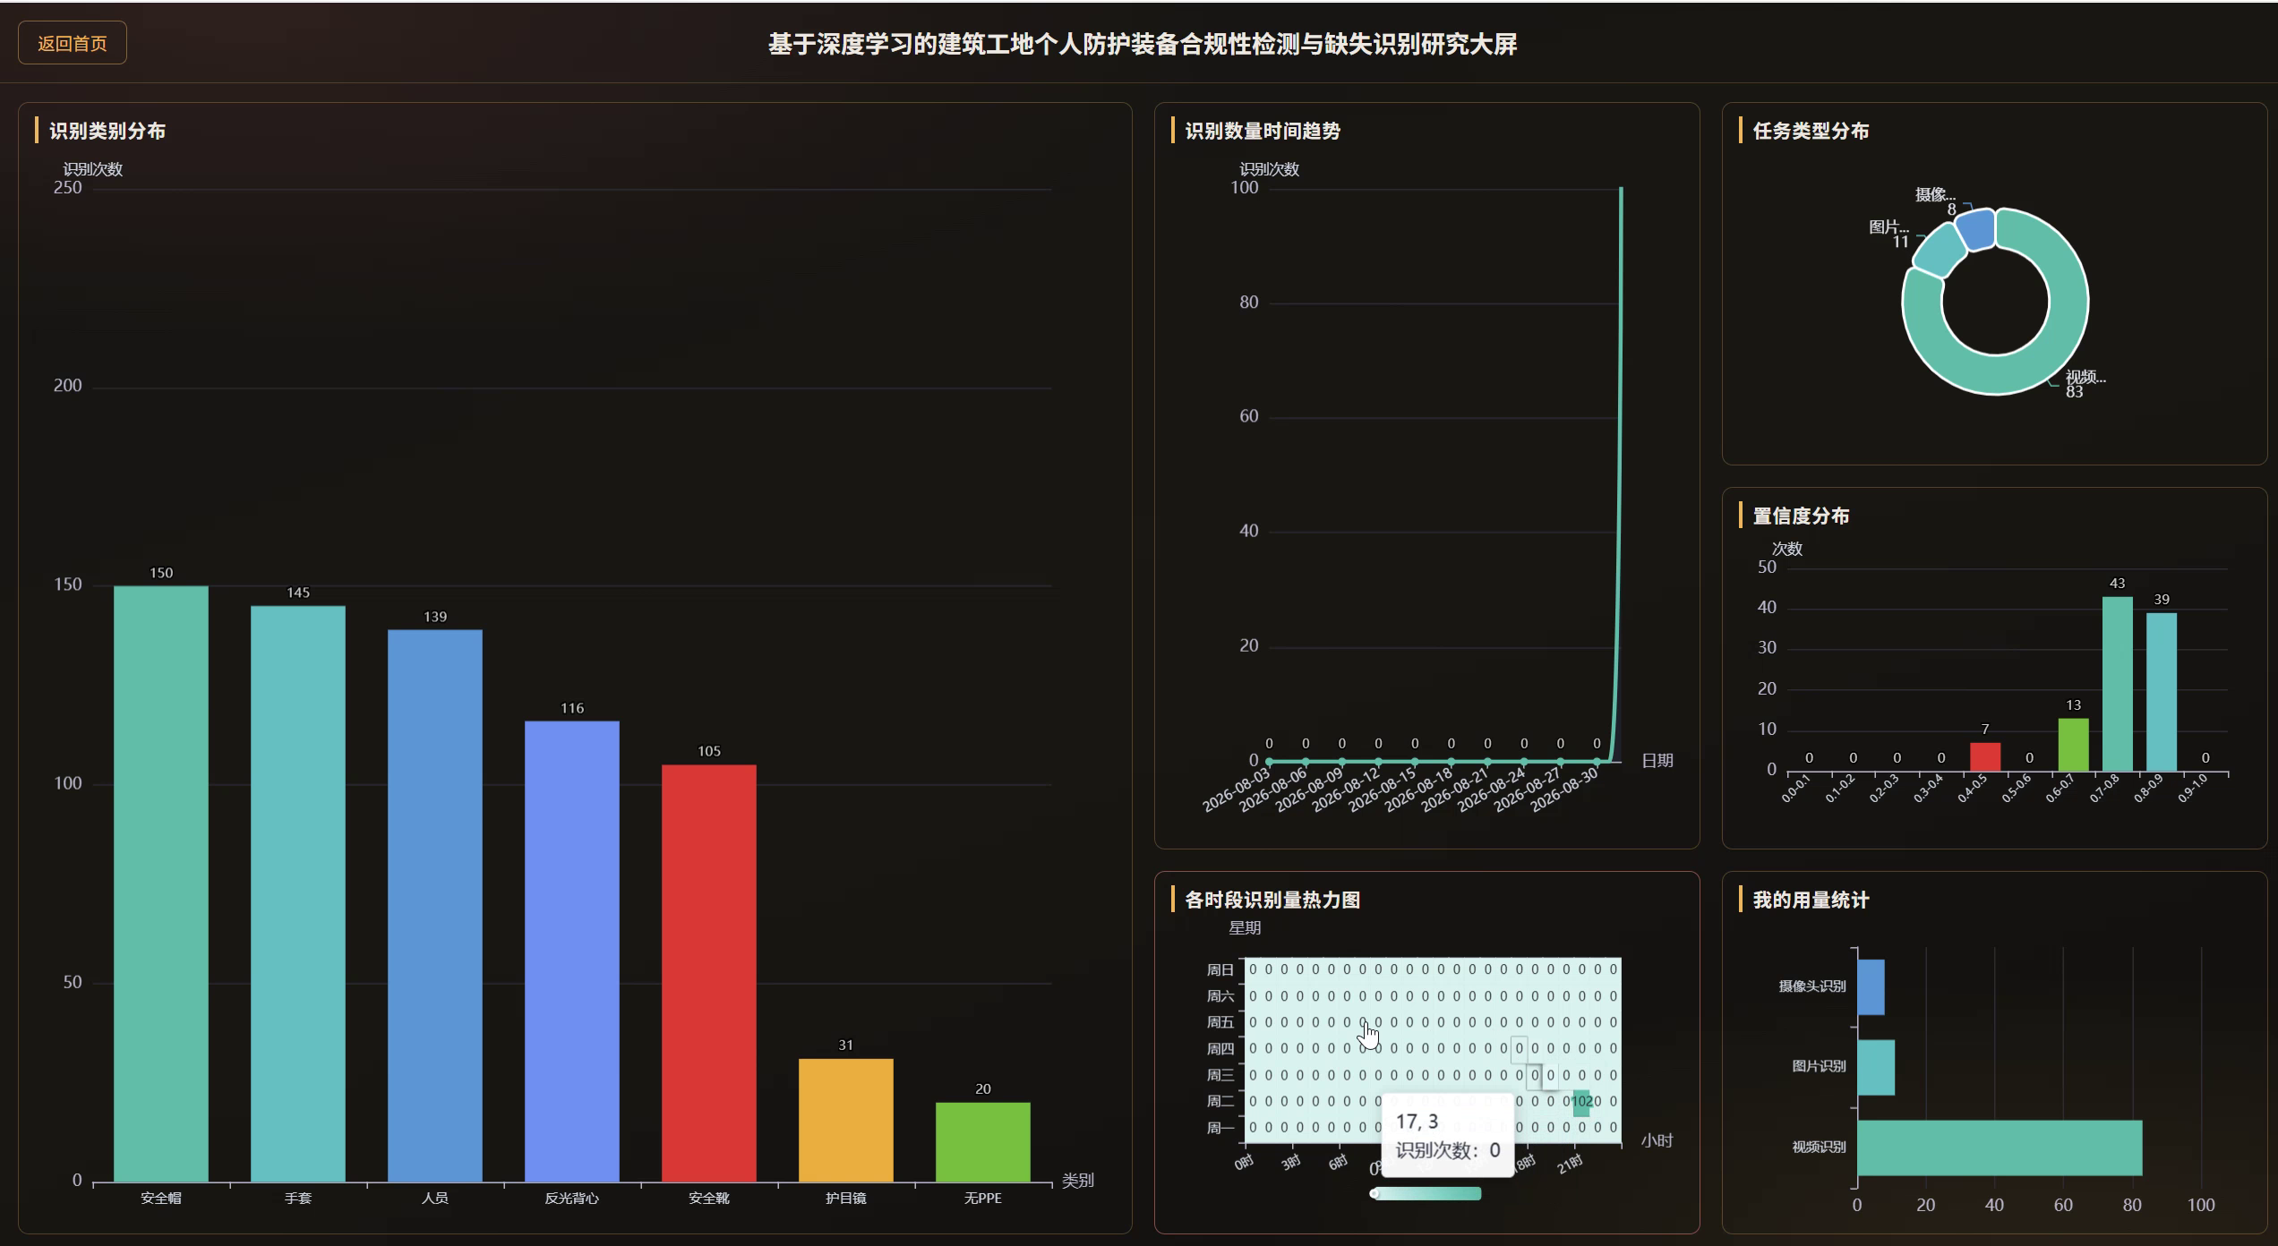The height and width of the screenshot is (1246, 2278).
Task: Click the 反光背心 bar labeled 116
Action: (x=572, y=951)
